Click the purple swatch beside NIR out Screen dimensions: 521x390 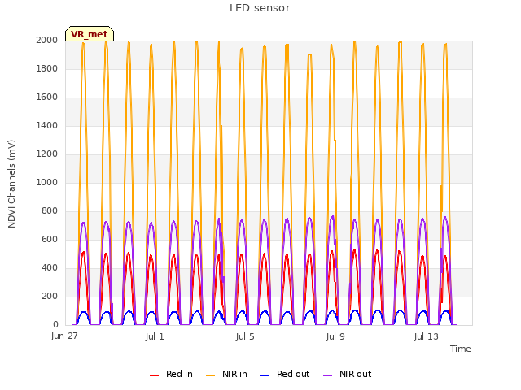pyautogui.click(x=327, y=375)
